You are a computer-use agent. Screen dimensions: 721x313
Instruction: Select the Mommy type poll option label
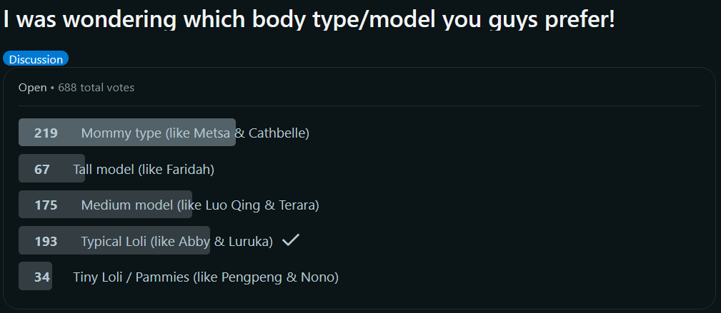tap(194, 133)
